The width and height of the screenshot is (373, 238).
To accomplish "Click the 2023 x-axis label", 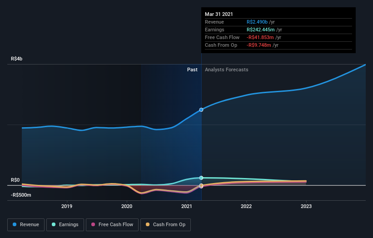I will pyautogui.click(x=306, y=206).
